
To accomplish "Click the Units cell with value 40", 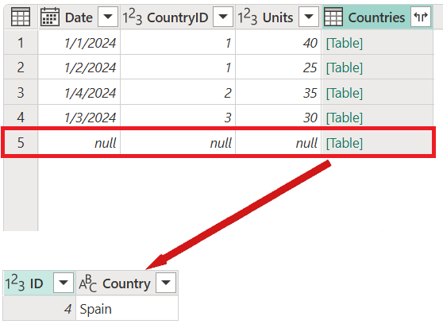I will pos(279,42).
